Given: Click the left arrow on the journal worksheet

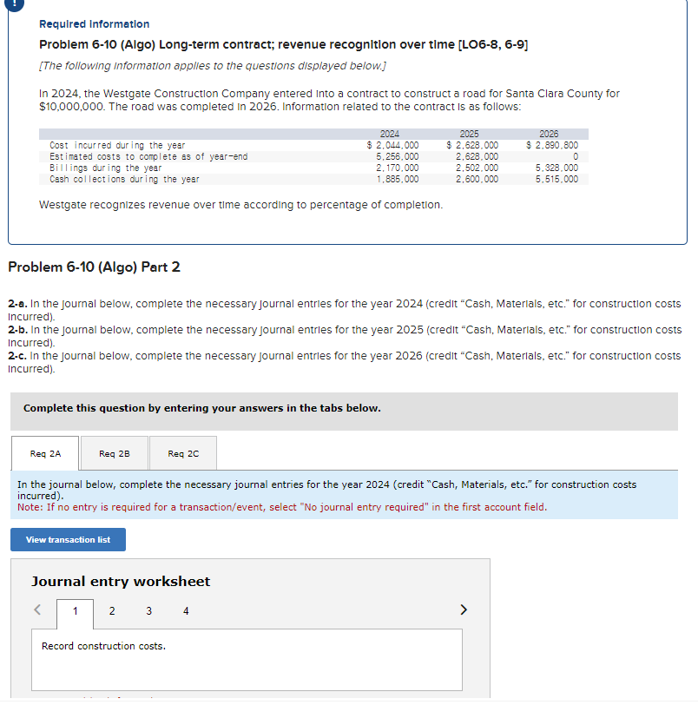Looking at the screenshot, I should pos(36,610).
